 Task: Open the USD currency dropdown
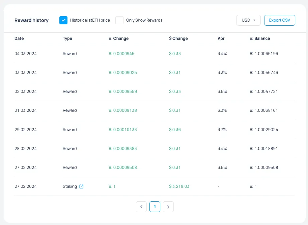[x=248, y=20]
